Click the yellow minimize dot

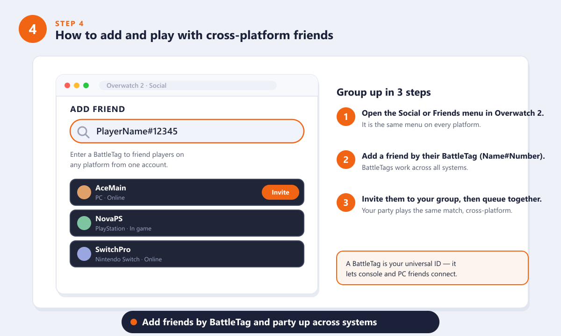77,85
